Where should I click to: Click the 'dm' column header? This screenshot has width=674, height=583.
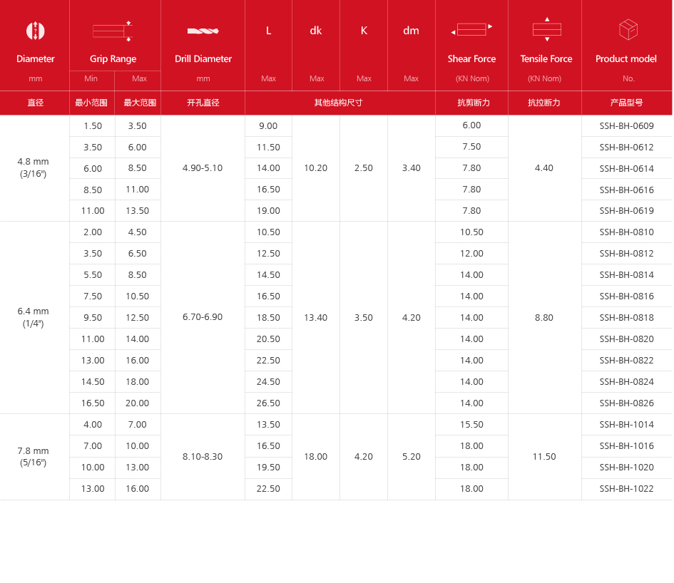pos(411,31)
